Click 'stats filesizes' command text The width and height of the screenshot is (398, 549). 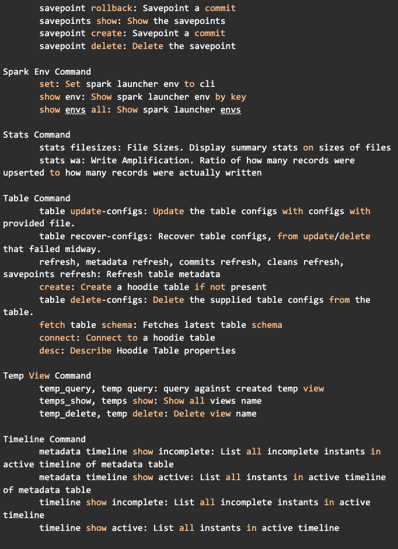(78, 148)
